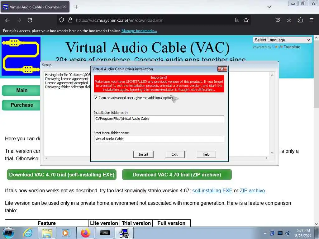The image size is (319, 239).
Task: Open installer Help button
Action: [206, 154]
